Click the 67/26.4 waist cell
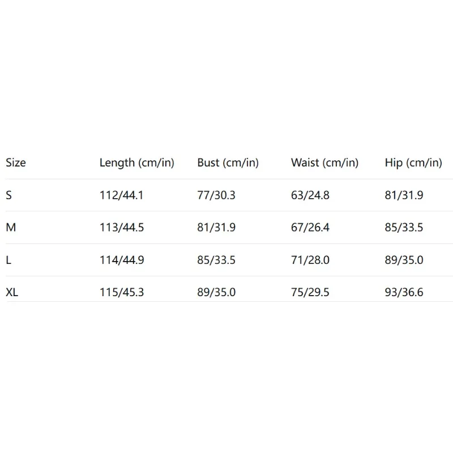The image size is (453, 453). point(310,228)
